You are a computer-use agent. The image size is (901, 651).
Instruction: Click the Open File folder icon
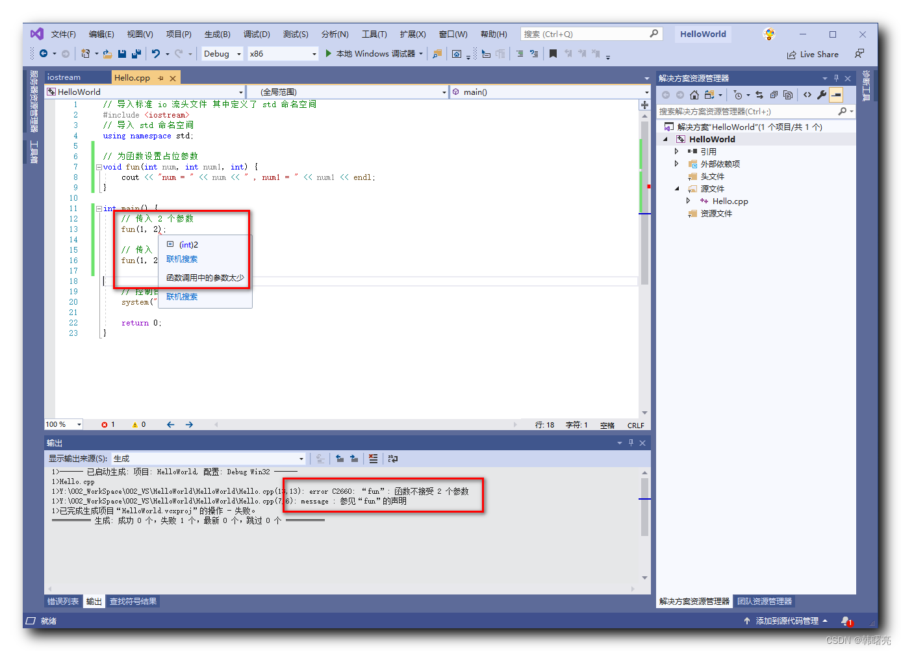click(107, 54)
